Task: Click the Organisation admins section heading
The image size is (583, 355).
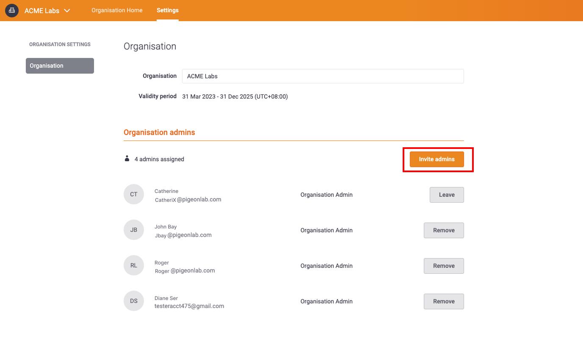Action: [159, 132]
